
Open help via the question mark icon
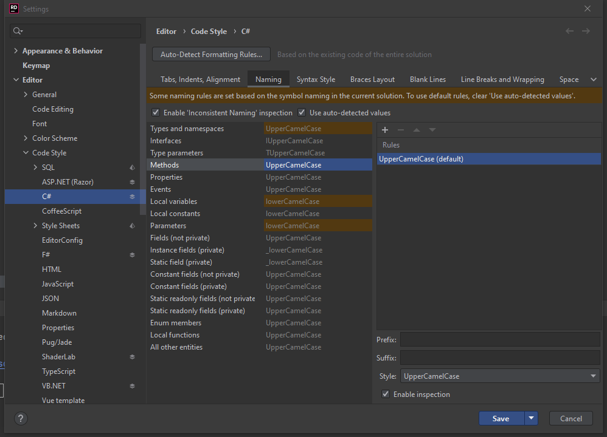[x=21, y=418]
